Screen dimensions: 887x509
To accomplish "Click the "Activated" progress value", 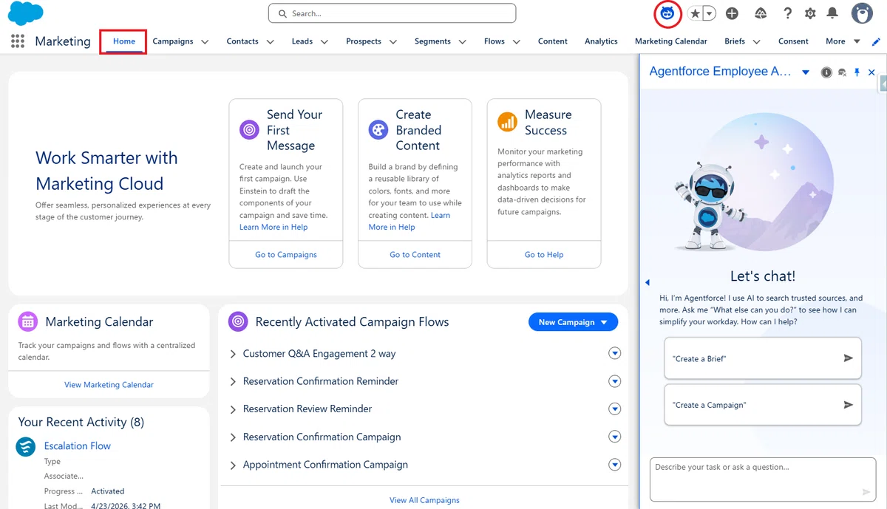I will coord(107,491).
